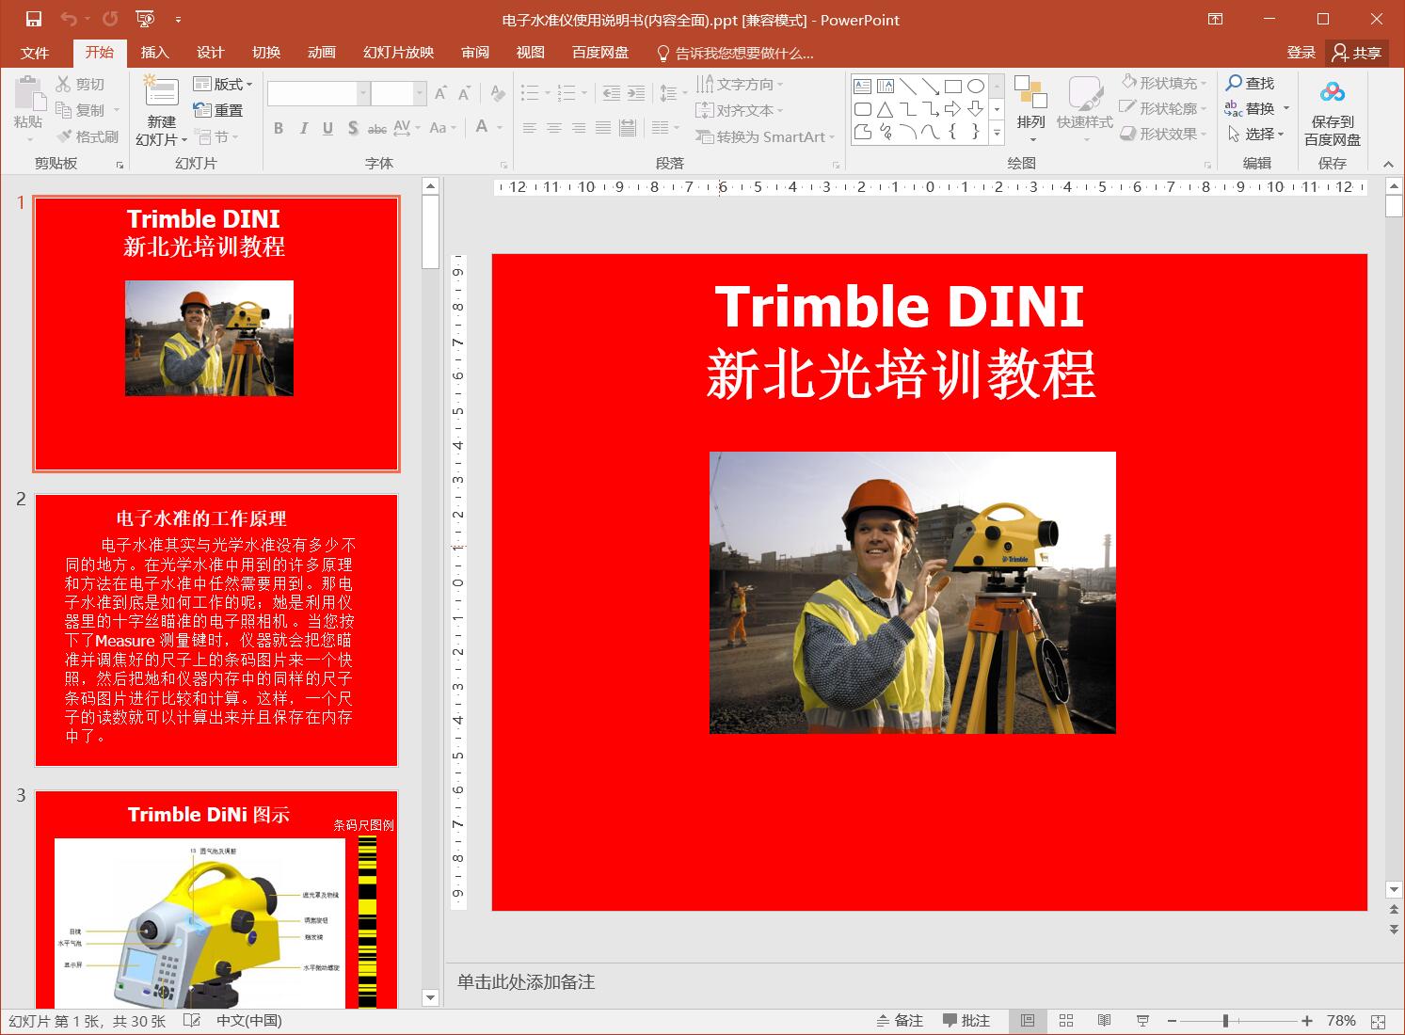Activate Format Painter 格式刷
The image size is (1405, 1035).
tap(87, 136)
